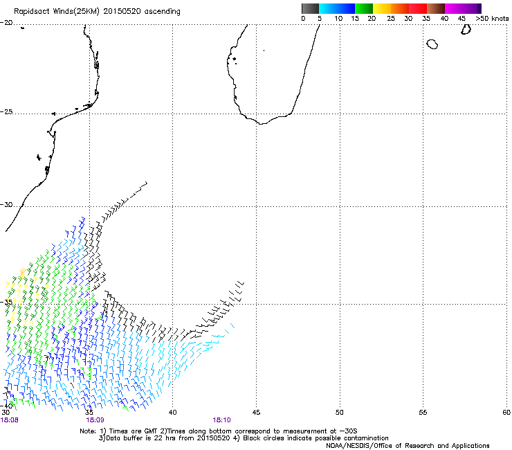Click the latitude label '-20'
This screenshot has width=512, height=450.
click(6, 23)
